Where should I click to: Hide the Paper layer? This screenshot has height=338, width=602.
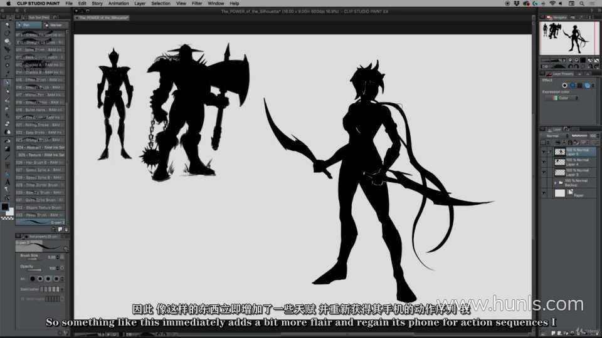(x=543, y=193)
